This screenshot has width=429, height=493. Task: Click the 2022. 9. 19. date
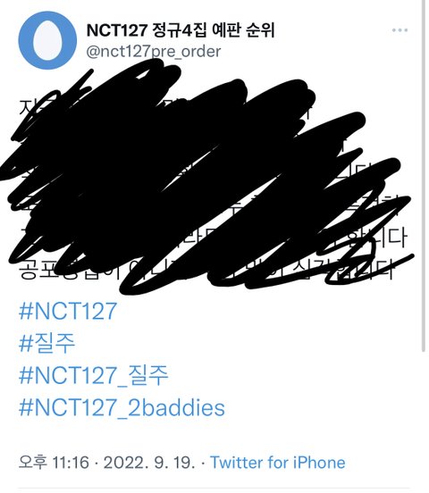pos(149,463)
